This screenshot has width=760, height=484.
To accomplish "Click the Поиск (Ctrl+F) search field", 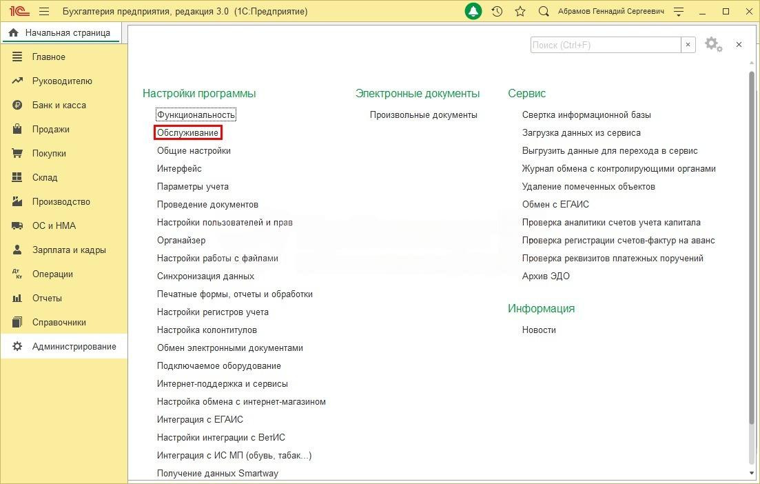I will 606,45.
